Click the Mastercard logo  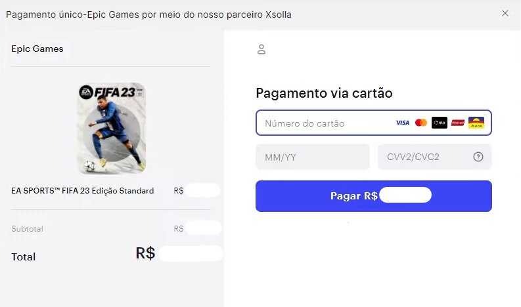421,123
